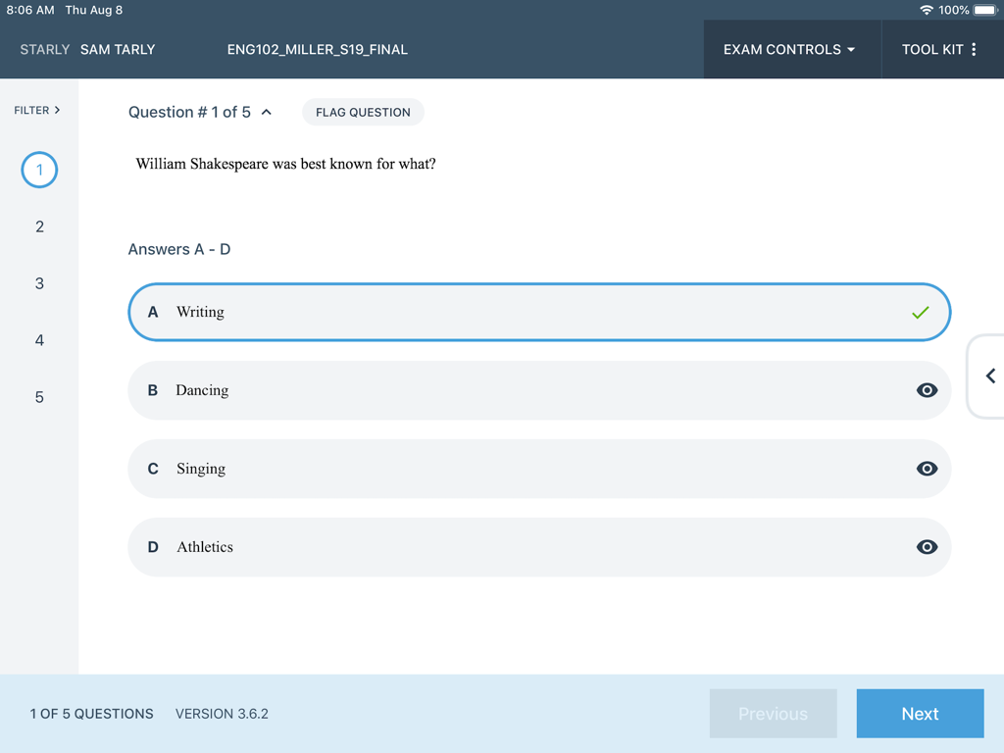The image size is (1004, 753).
Task: Click the green checkmark on answer A Writing
Action: point(920,312)
